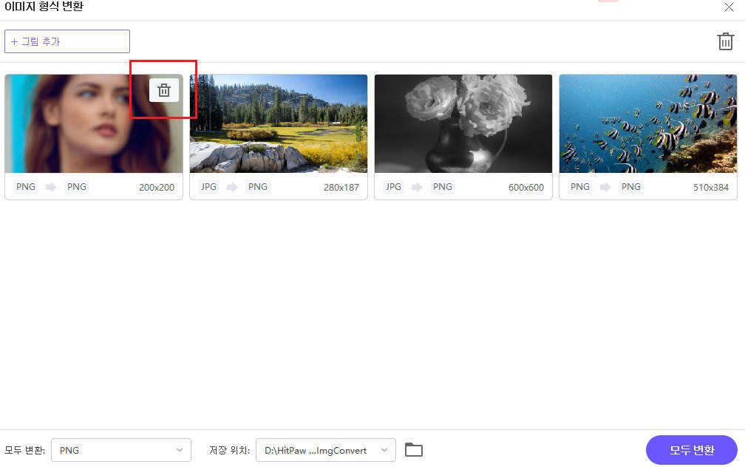
Task: Click the Add Image button
Action: pos(67,41)
